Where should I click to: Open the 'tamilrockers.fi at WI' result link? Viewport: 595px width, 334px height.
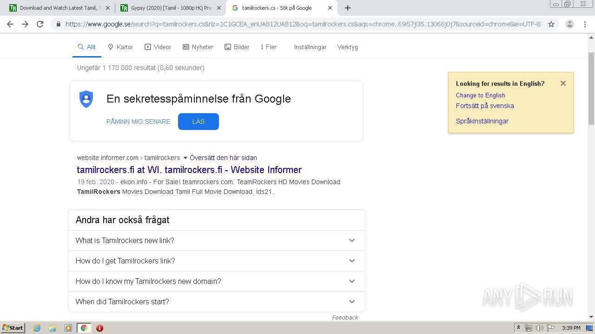click(189, 170)
